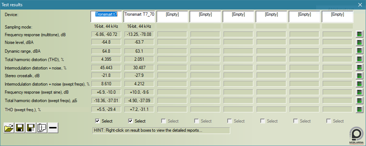Show Dynamic range graph icon
This screenshot has width=366, height=146.
coord(359,50)
